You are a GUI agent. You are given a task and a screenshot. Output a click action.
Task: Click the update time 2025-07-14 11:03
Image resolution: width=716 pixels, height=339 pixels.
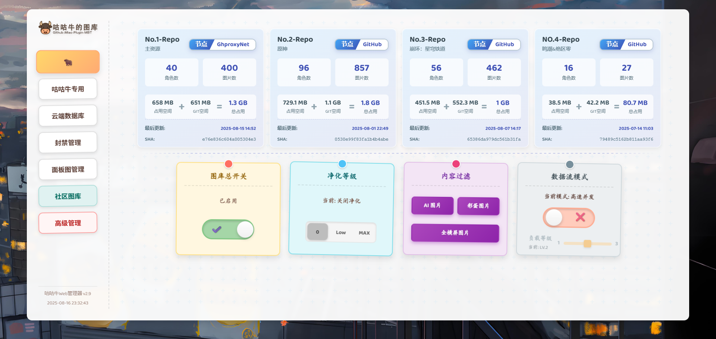pos(636,128)
